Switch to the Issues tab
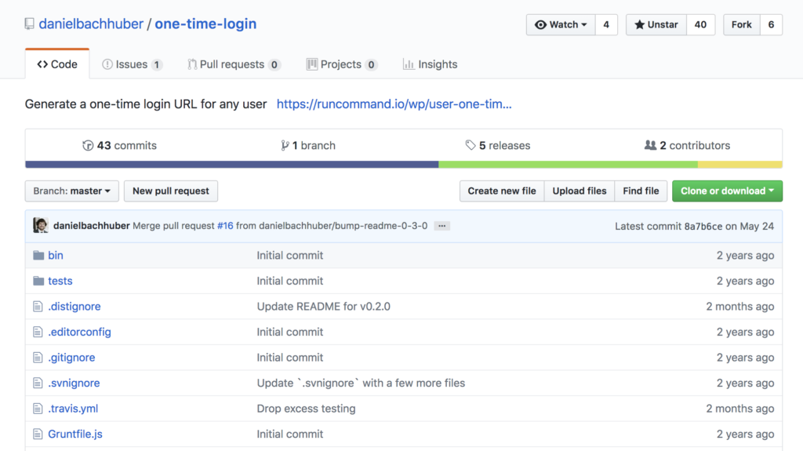 click(132, 64)
